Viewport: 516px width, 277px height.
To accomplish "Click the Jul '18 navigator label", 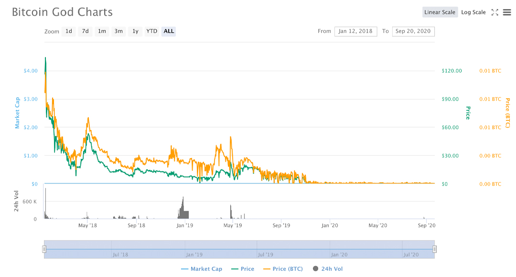I will (x=120, y=255).
